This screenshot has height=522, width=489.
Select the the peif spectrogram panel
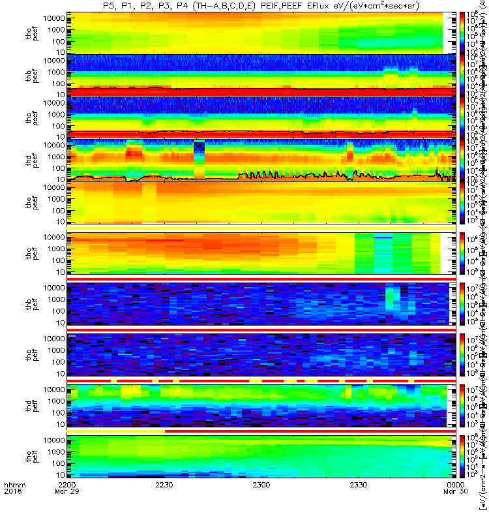(x=261, y=457)
